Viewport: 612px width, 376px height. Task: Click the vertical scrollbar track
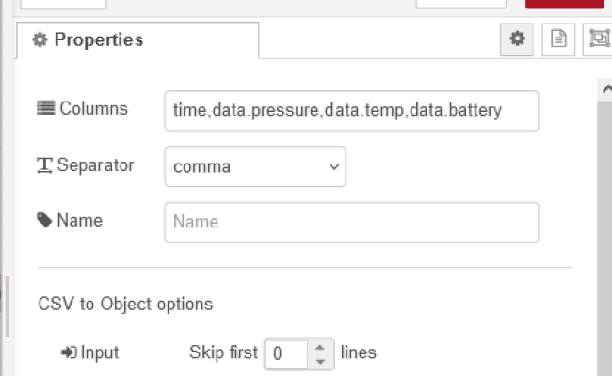(x=605, y=235)
